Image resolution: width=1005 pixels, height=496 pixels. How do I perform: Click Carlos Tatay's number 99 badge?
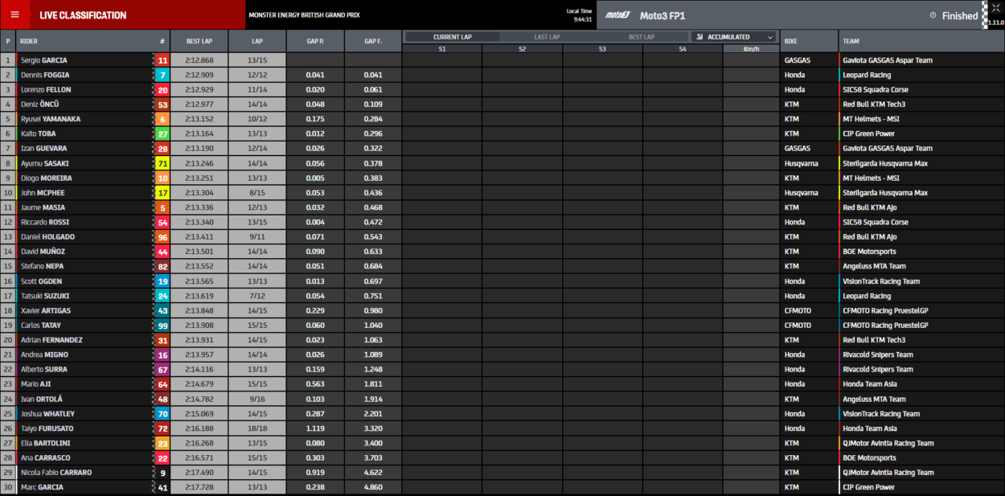pyautogui.click(x=162, y=326)
